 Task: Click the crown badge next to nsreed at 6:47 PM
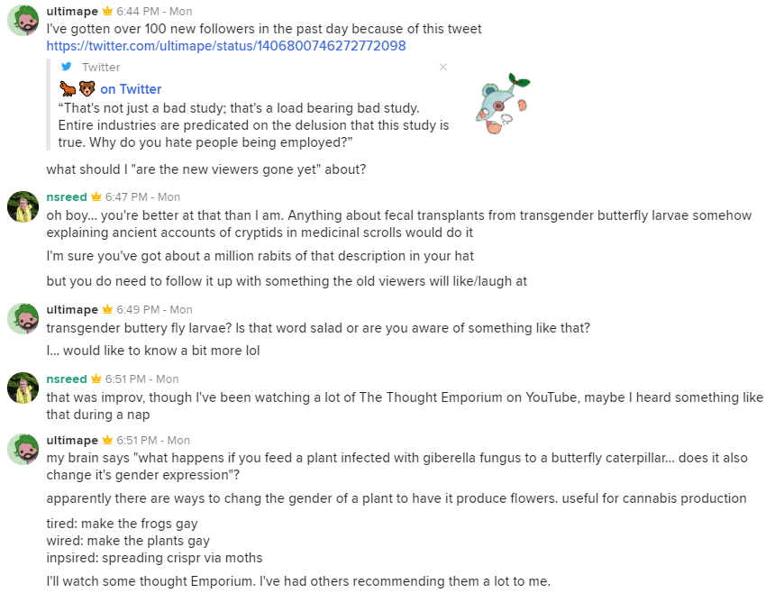pyautogui.click(x=96, y=197)
